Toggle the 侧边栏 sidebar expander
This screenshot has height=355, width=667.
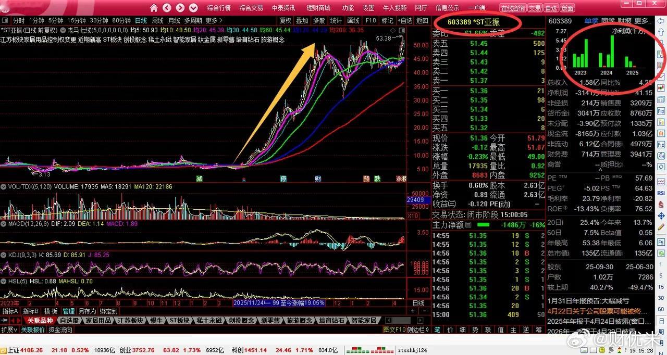point(417,329)
